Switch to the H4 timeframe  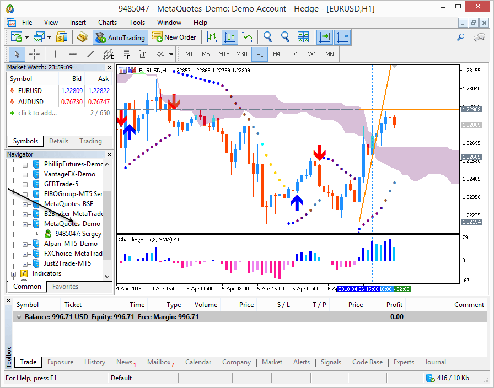pyautogui.click(x=277, y=54)
